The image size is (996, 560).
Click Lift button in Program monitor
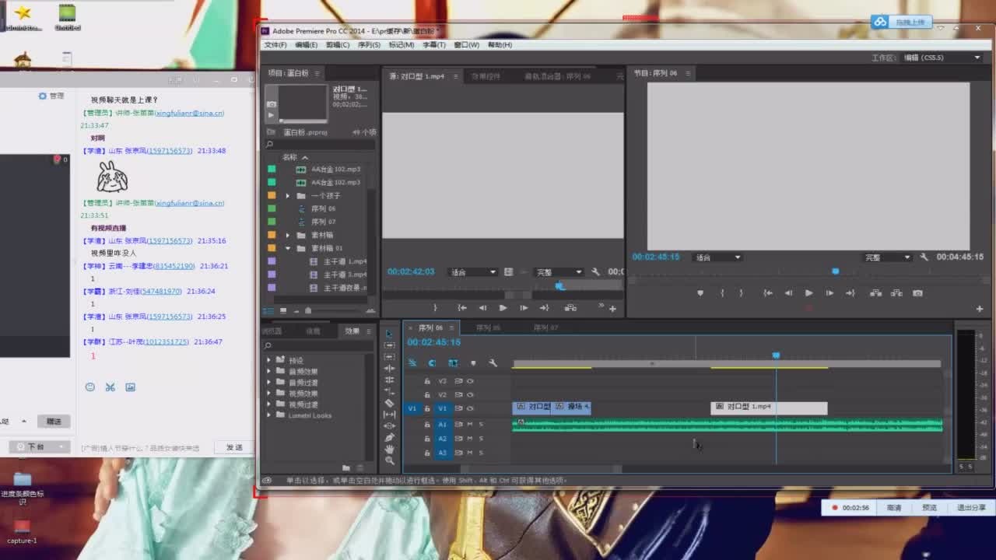point(875,293)
